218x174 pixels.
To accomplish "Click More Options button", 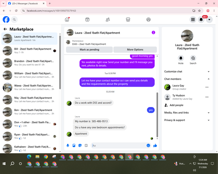I will click(x=135, y=50).
